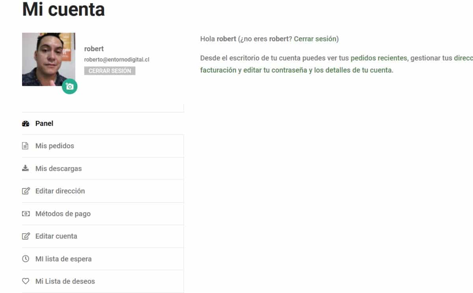
Task: Open the Panel menu item
Action: [103, 123]
